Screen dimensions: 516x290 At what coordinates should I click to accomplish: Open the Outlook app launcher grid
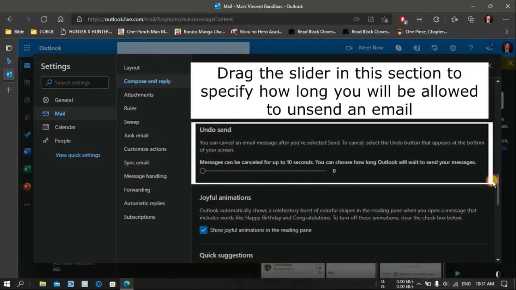click(27, 48)
